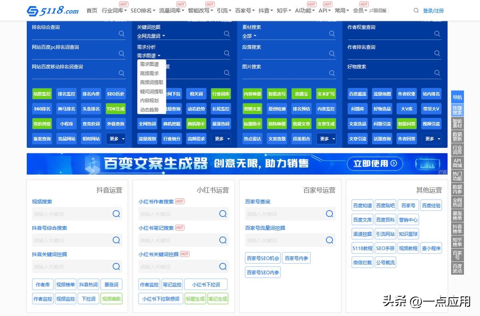Click the green TDK生成 button
Screen dimensions: 480x316
click(x=116, y=109)
